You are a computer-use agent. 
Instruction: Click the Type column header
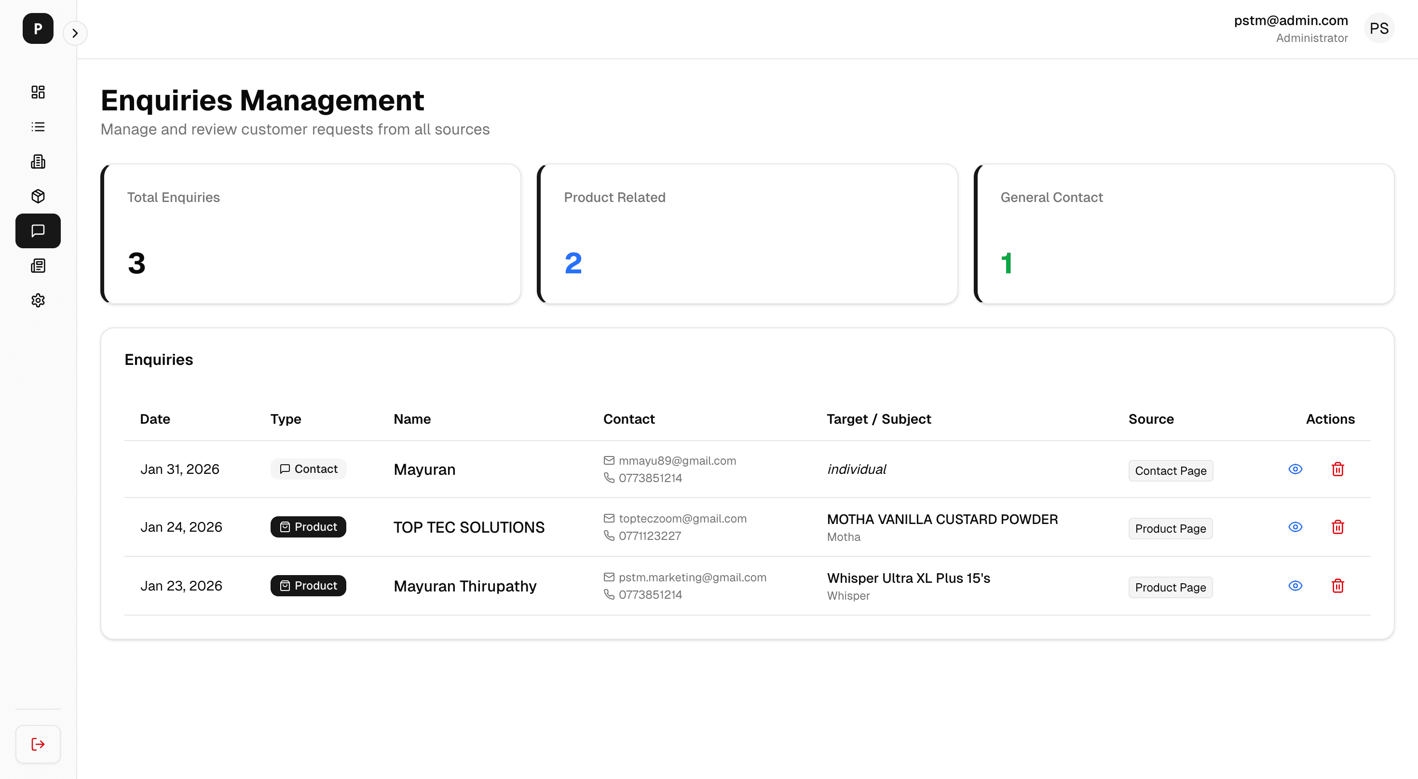(286, 419)
